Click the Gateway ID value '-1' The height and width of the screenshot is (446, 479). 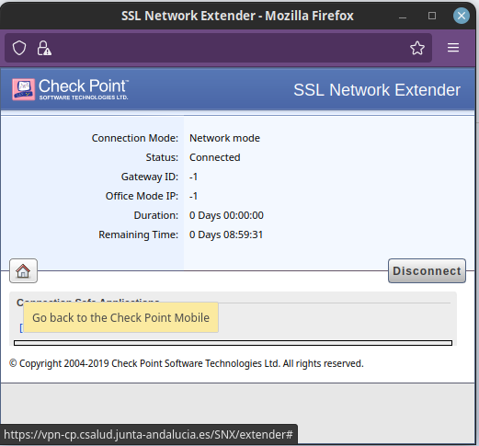[x=193, y=177]
